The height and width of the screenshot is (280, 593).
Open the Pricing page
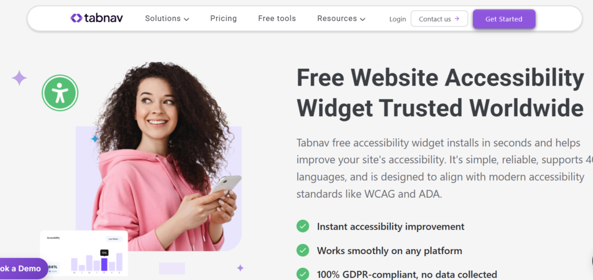click(224, 19)
